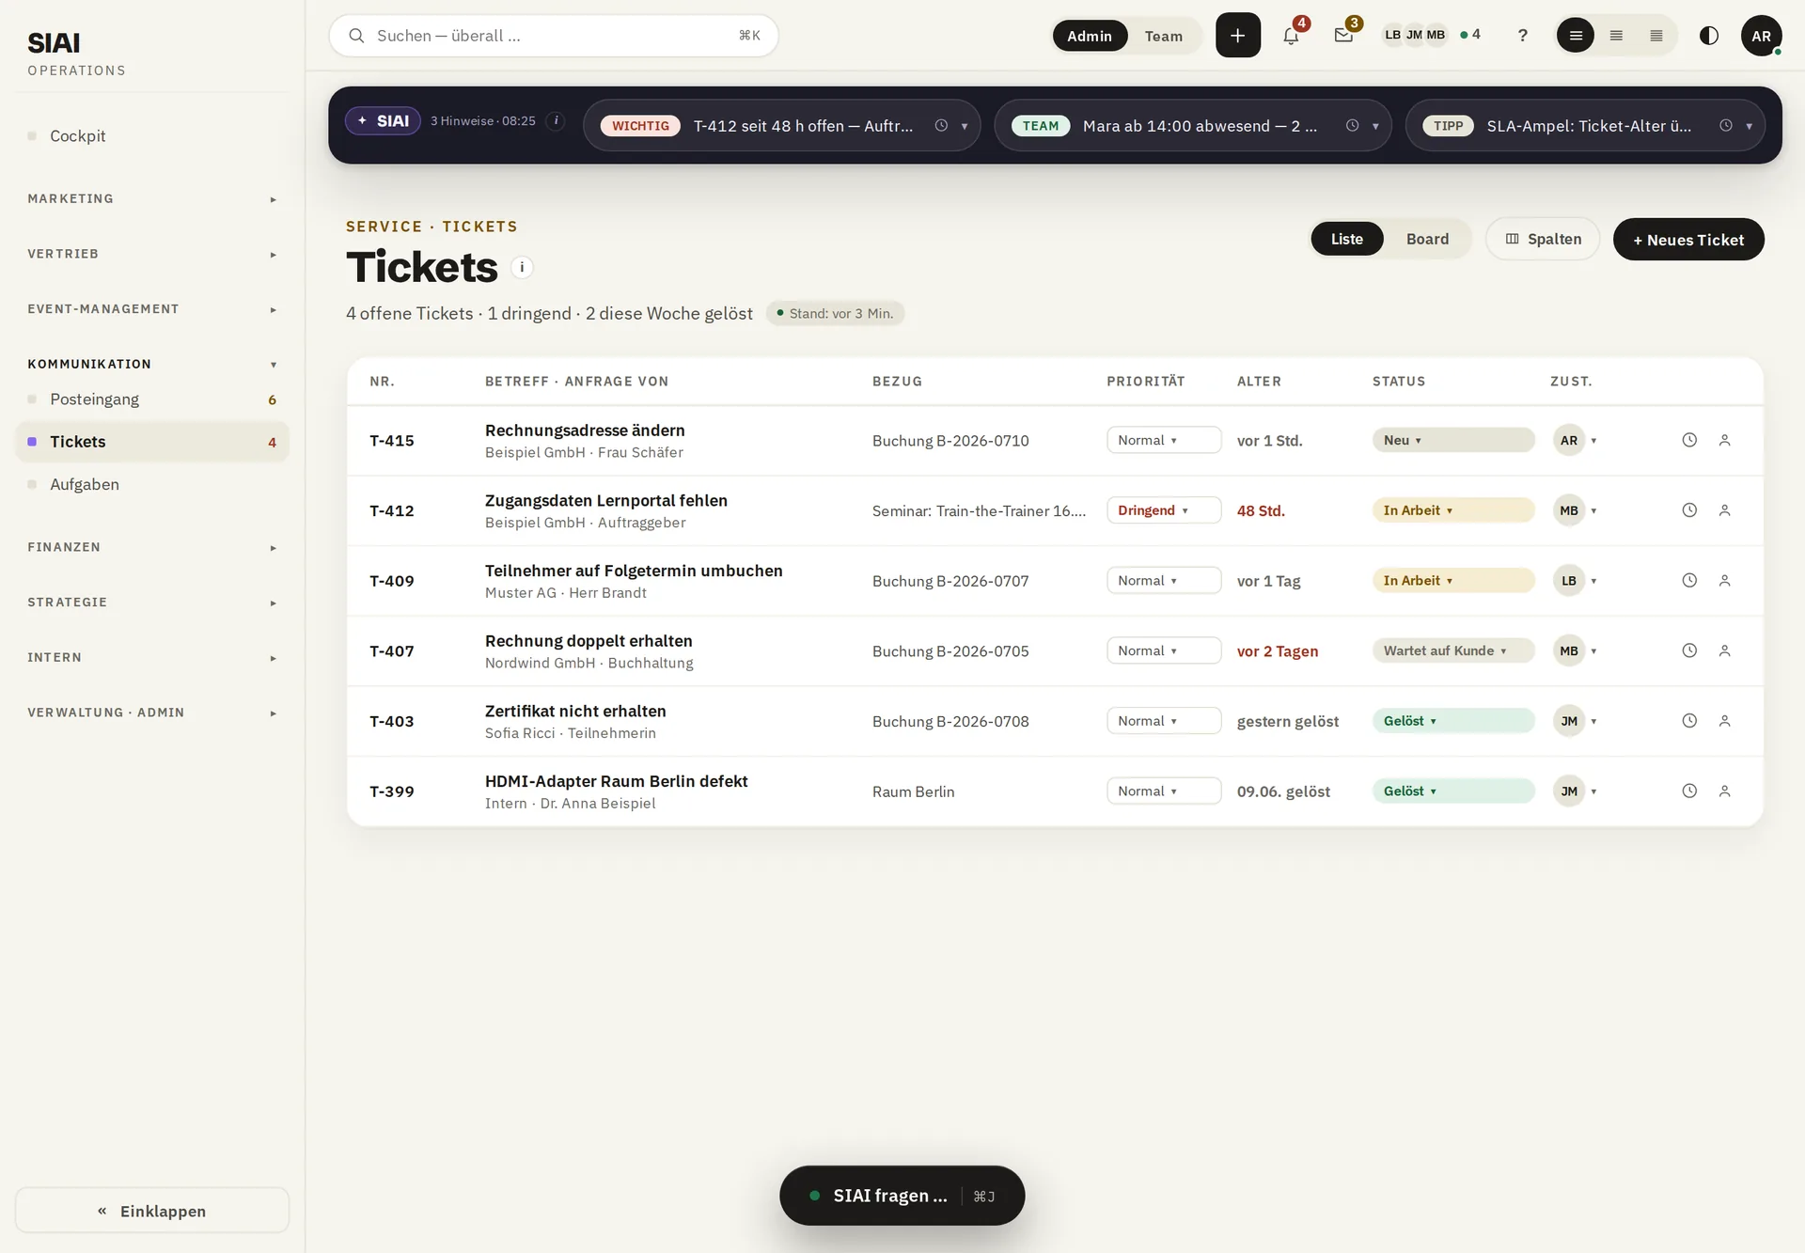Click clock icon in T-415 row
The height and width of the screenshot is (1253, 1805).
point(1689,440)
